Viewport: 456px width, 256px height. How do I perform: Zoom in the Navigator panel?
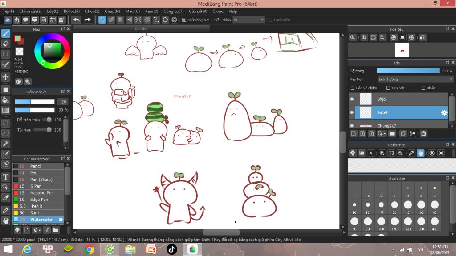tap(364, 37)
